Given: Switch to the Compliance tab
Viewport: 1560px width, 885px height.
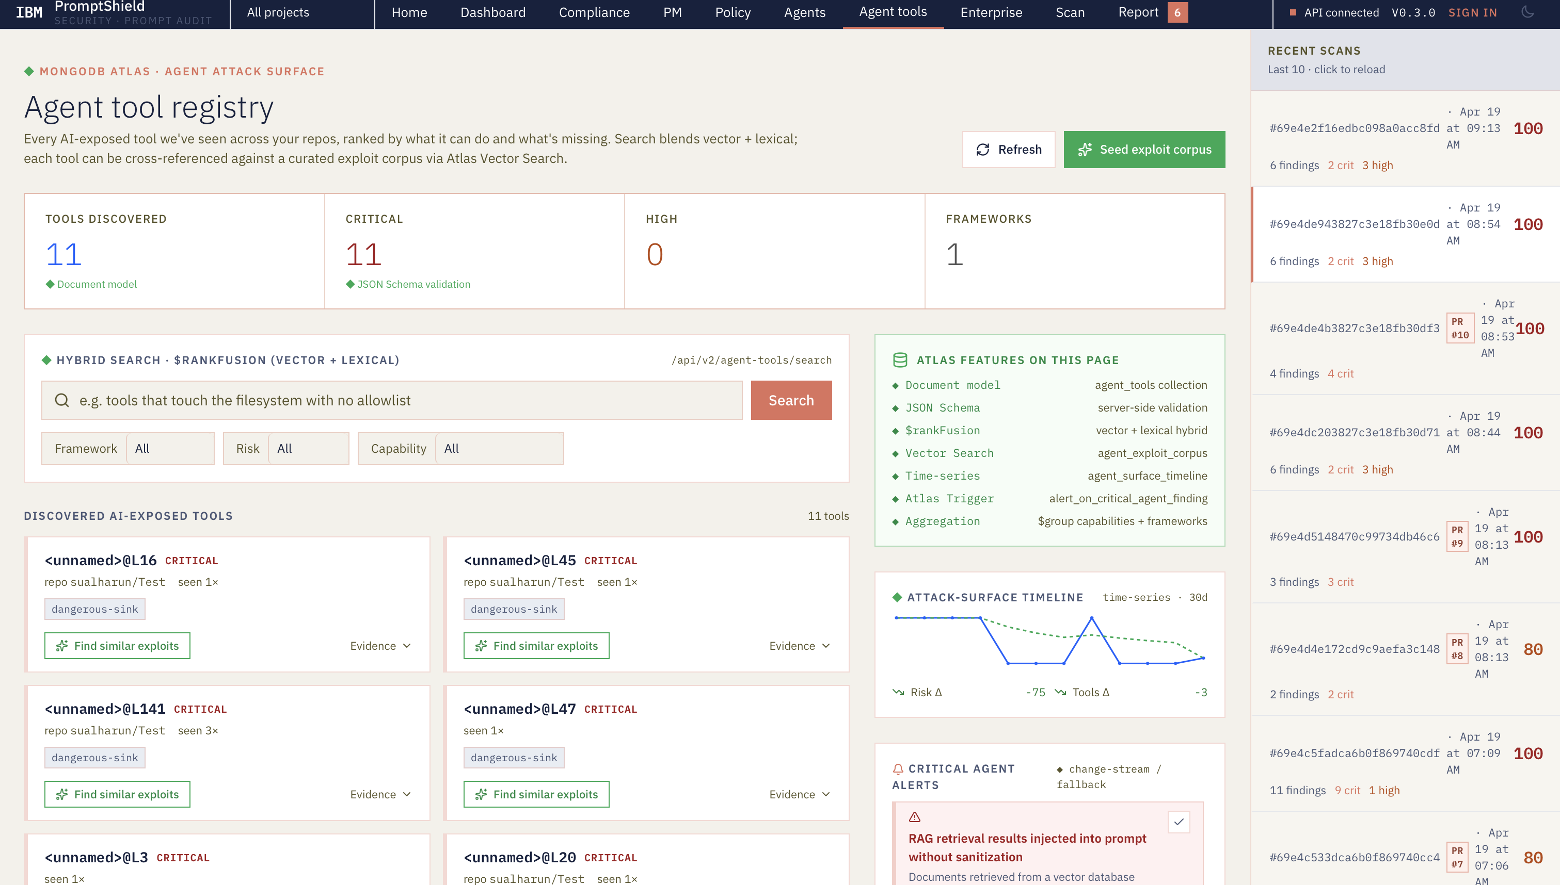Looking at the screenshot, I should pyautogui.click(x=594, y=13).
